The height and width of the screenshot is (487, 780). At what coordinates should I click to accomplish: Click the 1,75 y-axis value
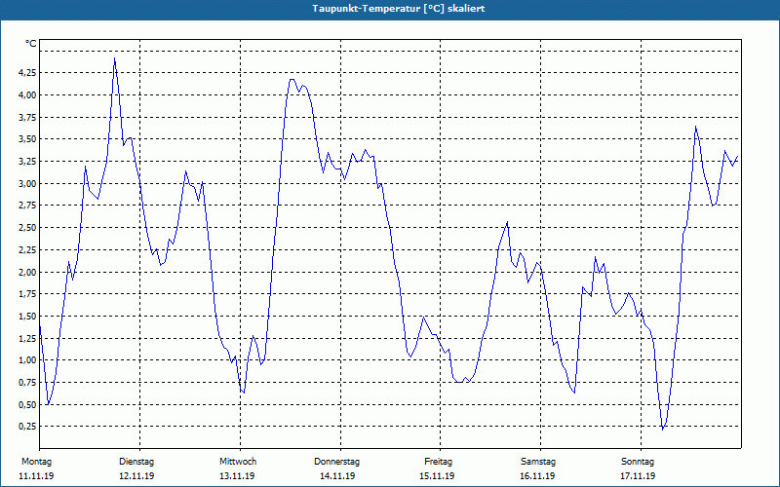point(27,294)
